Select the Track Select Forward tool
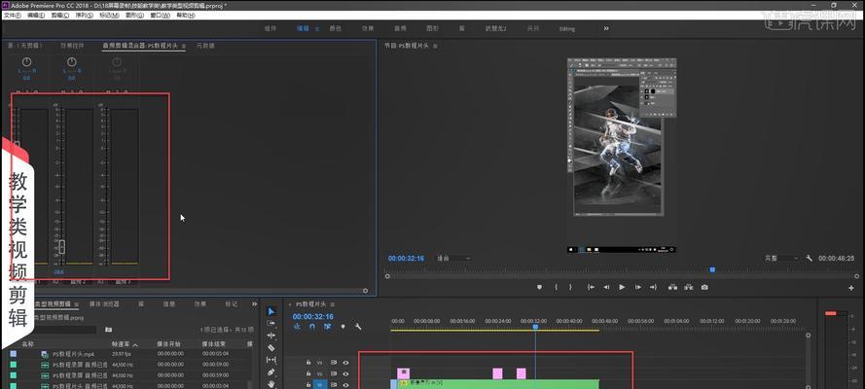 coord(270,324)
